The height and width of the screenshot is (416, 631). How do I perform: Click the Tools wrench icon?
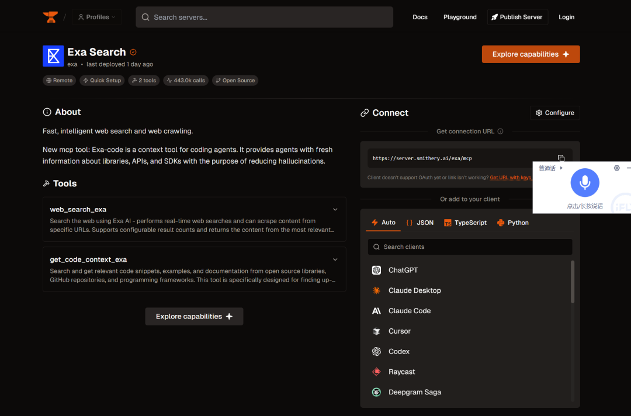46,183
